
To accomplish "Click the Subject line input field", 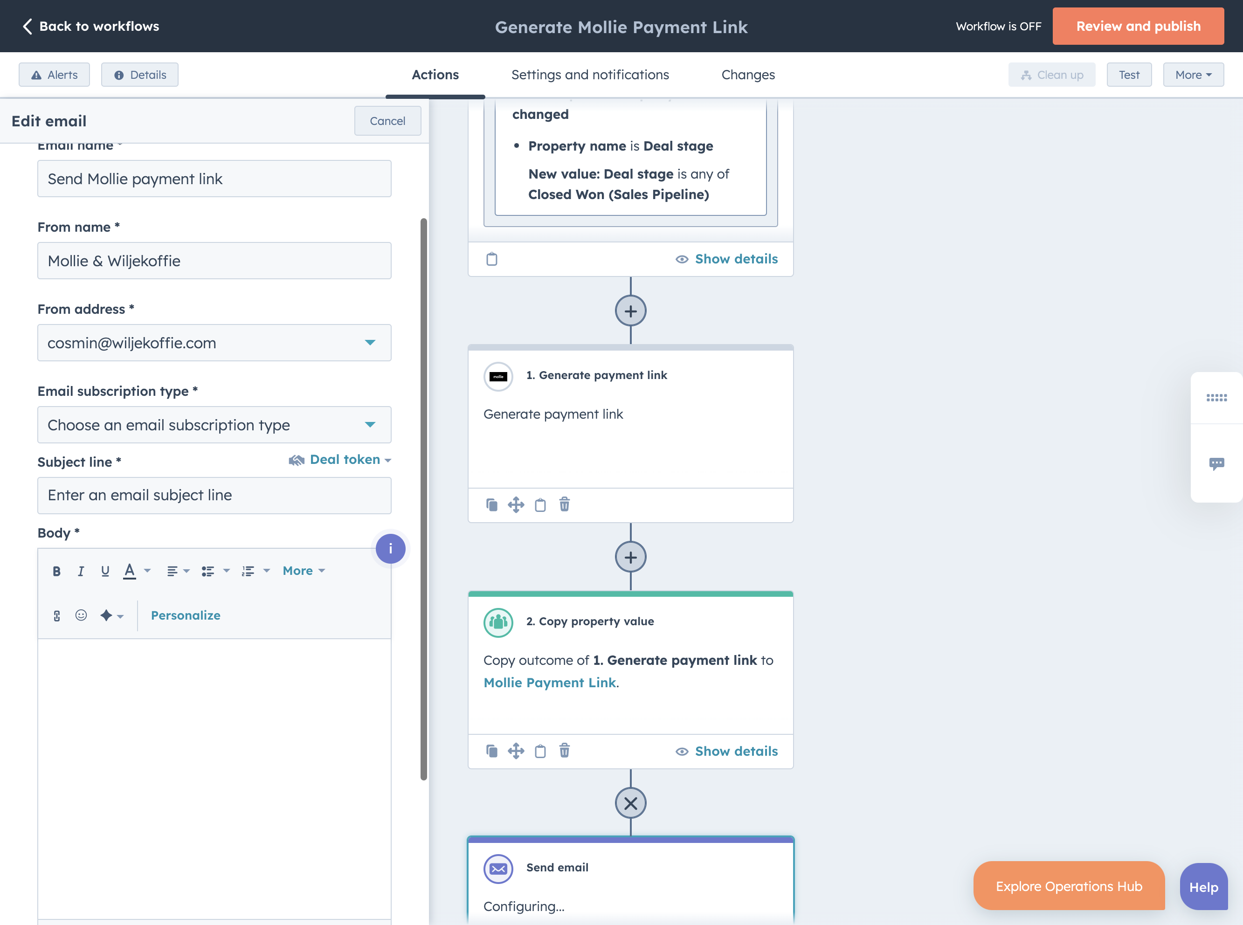I will (x=214, y=496).
